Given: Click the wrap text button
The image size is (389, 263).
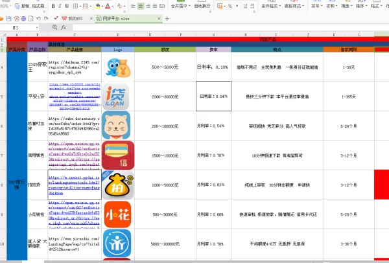Looking at the screenshot, I should (206, 6).
